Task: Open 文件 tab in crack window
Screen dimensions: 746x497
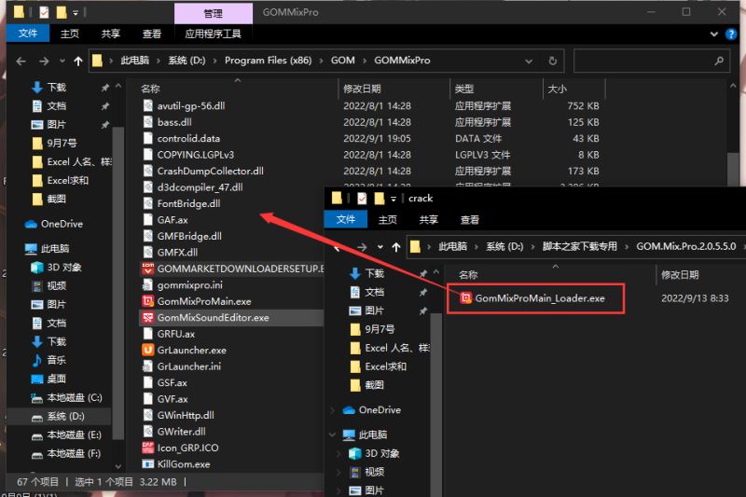Action: pos(346,219)
